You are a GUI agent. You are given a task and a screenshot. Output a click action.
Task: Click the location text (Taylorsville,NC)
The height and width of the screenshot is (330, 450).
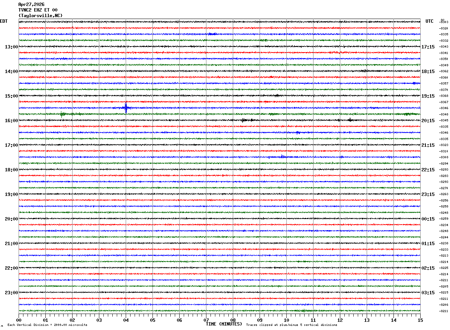(x=41, y=16)
